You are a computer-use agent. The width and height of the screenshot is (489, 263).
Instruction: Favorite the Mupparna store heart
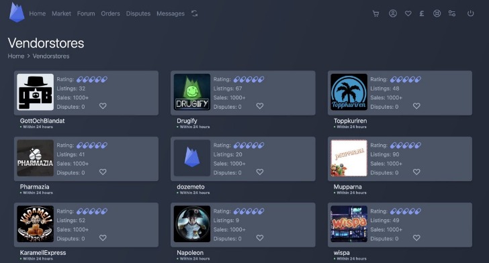click(416, 172)
